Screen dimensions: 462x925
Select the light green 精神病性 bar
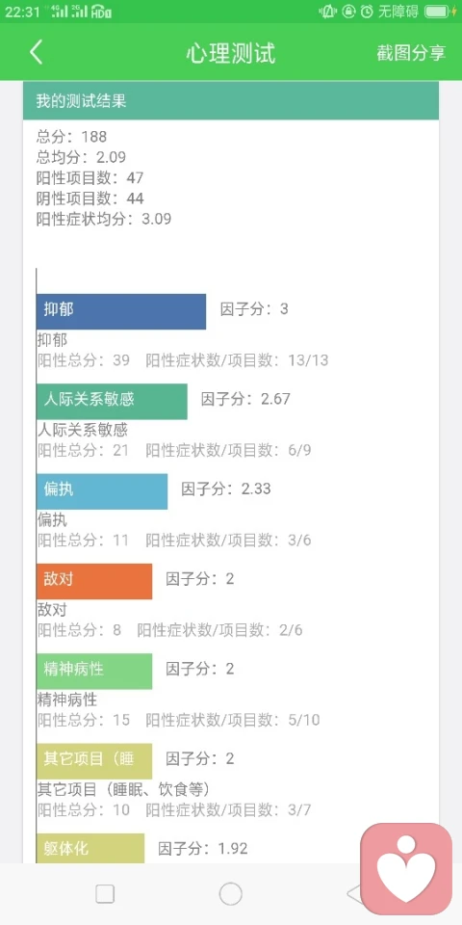click(x=93, y=671)
